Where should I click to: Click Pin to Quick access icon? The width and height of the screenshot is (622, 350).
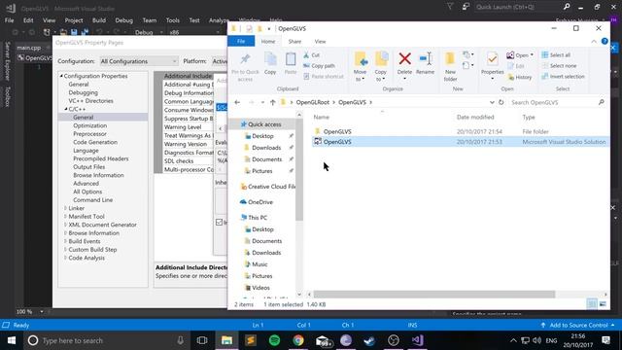(x=245, y=60)
